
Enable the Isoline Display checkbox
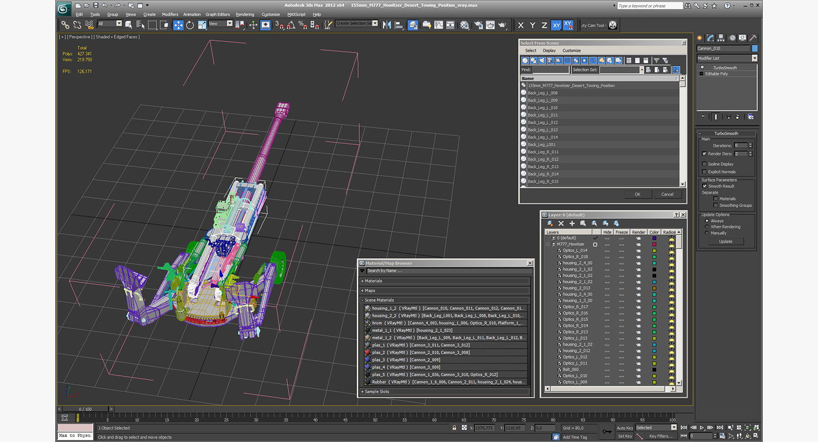[x=704, y=164]
